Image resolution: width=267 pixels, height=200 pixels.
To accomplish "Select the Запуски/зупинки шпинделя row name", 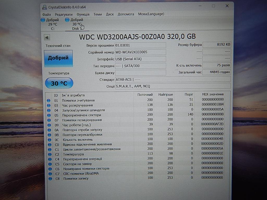I will click(x=83, y=110).
